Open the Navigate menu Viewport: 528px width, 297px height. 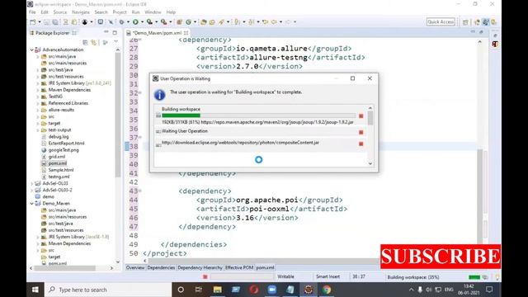coord(81,12)
